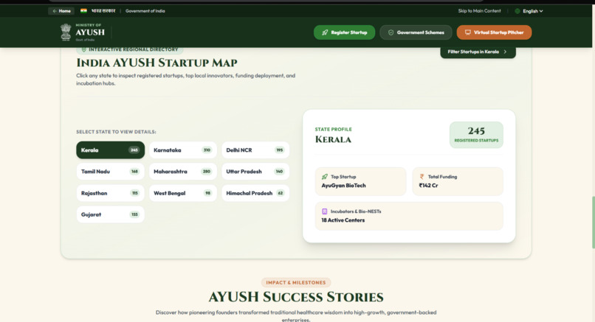595x322 pixels.
Task: Go back using the Home button
Action: [x=61, y=11]
